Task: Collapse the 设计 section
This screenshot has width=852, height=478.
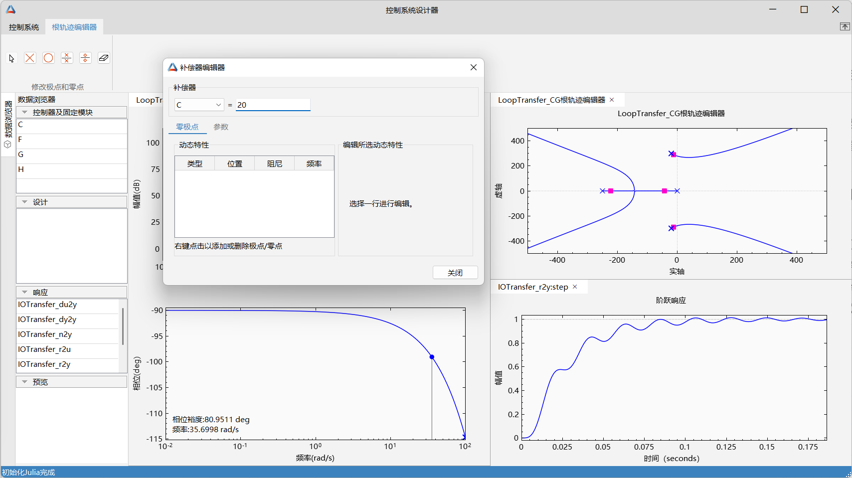Action: coord(24,202)
